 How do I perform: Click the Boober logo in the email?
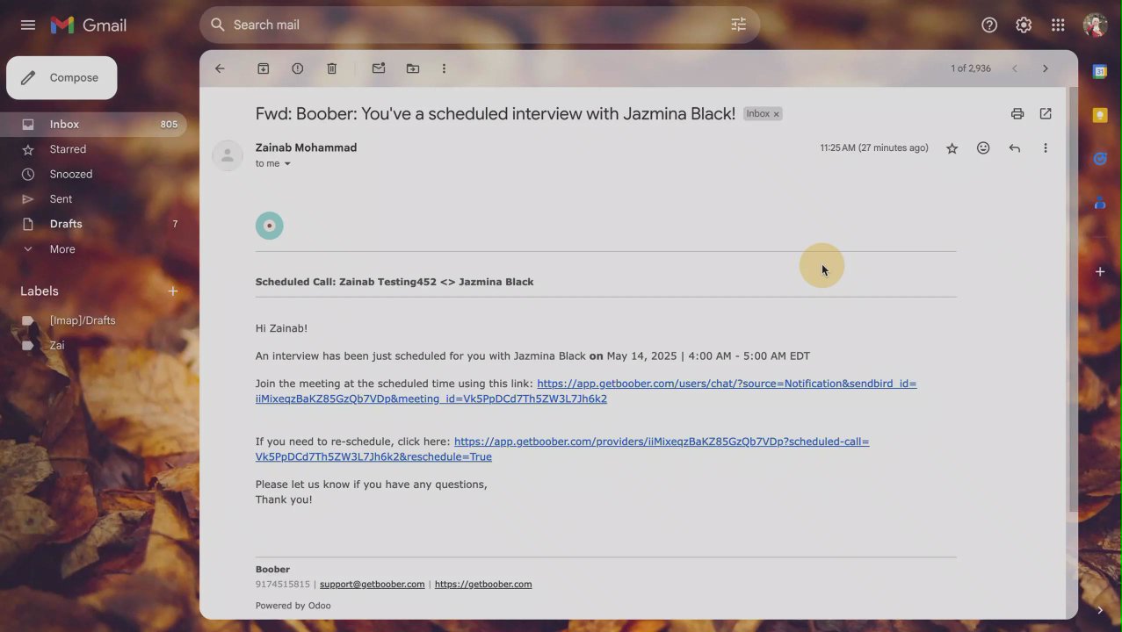pos(270,226)
